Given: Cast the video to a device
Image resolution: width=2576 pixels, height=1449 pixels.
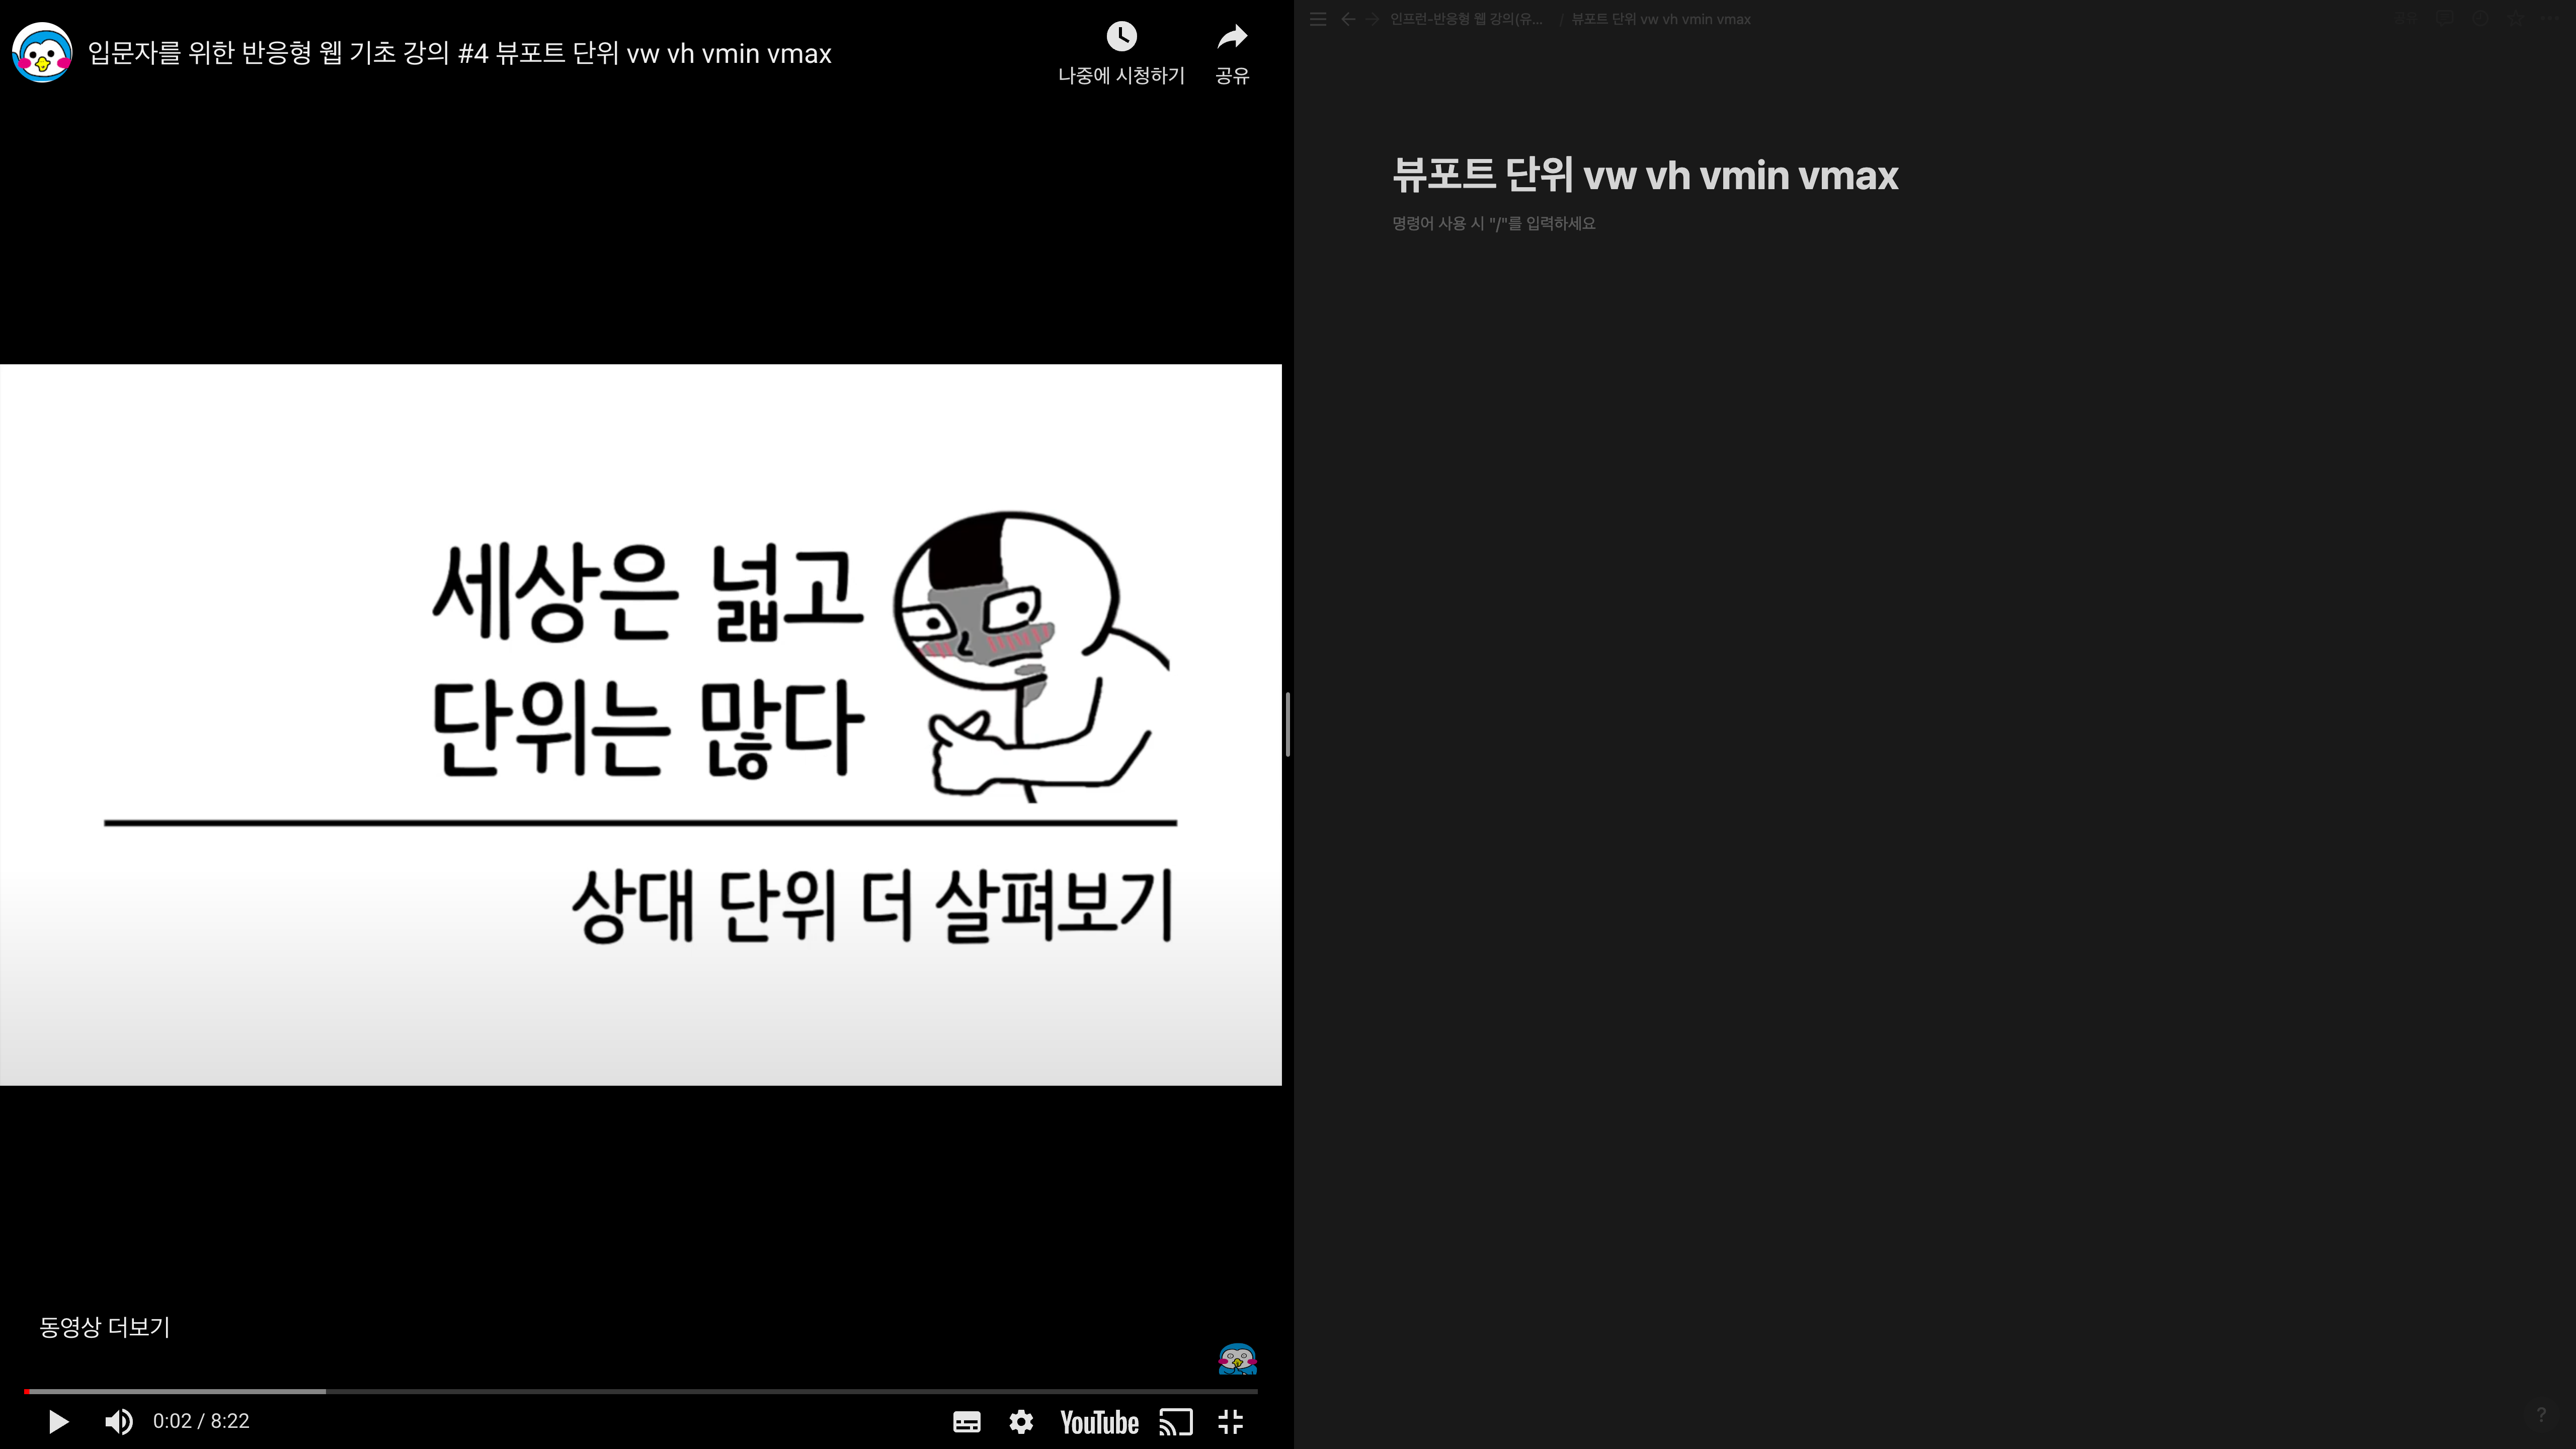Looking at the screenshot, I should pos(1176,1421).
